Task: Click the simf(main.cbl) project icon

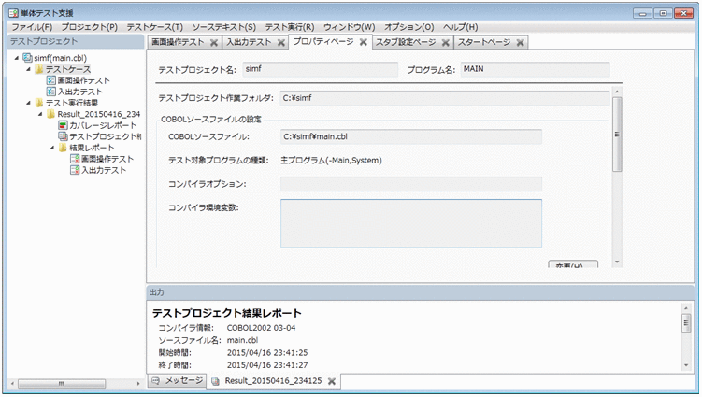Action: [x=27, y=58]
